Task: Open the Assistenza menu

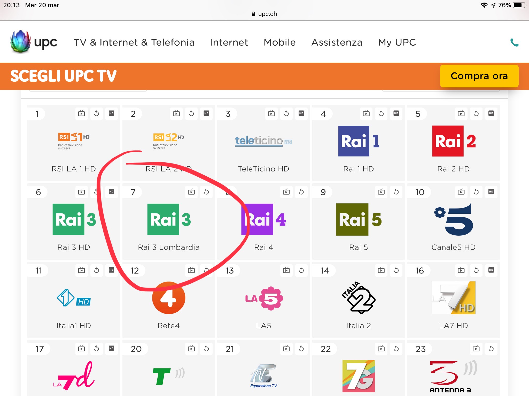Action: tap(337, 43)
